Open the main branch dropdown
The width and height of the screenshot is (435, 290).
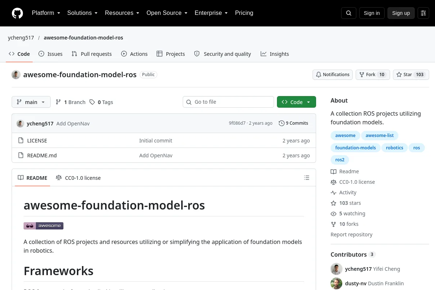click(31, 102)
